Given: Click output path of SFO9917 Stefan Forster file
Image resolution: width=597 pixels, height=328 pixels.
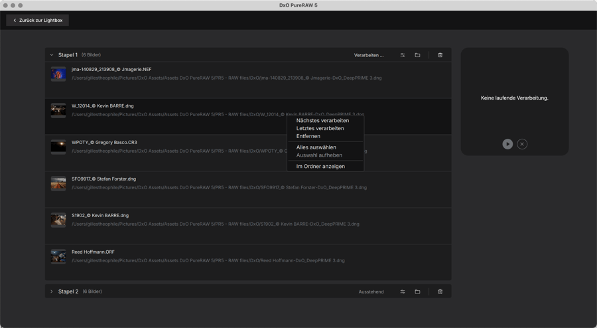Looking at the screenshot, I should tap(219, 187).
